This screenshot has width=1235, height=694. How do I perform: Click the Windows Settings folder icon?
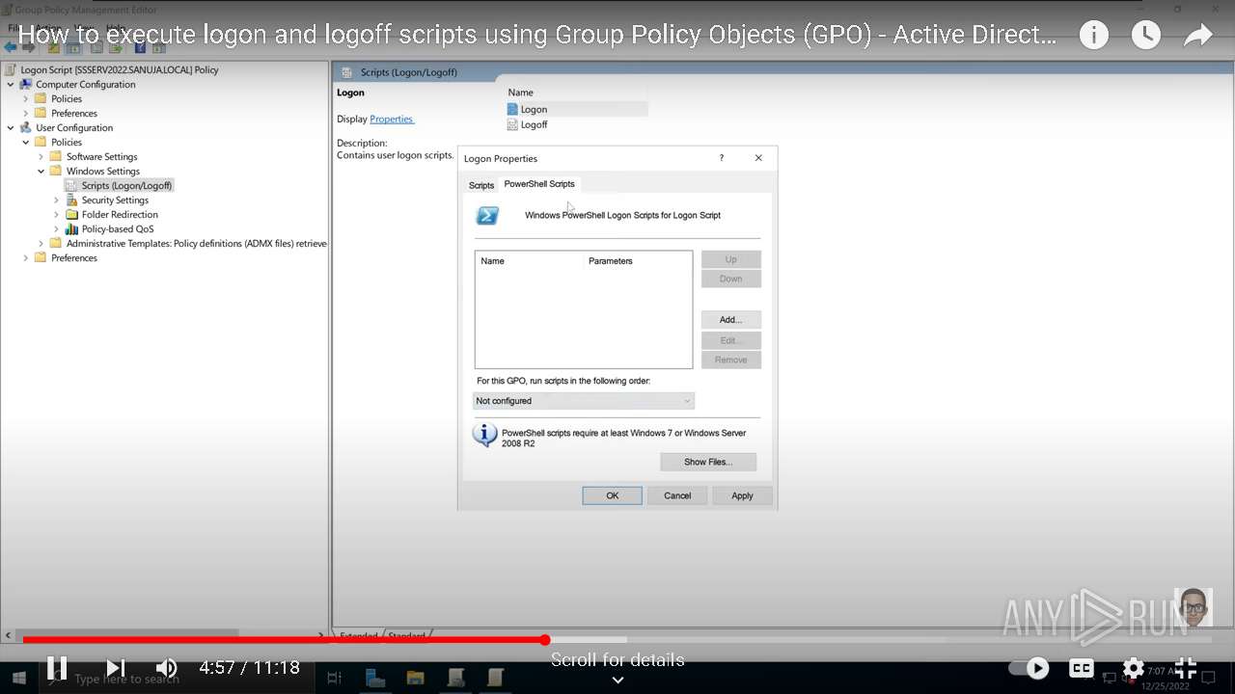(56, 171)
